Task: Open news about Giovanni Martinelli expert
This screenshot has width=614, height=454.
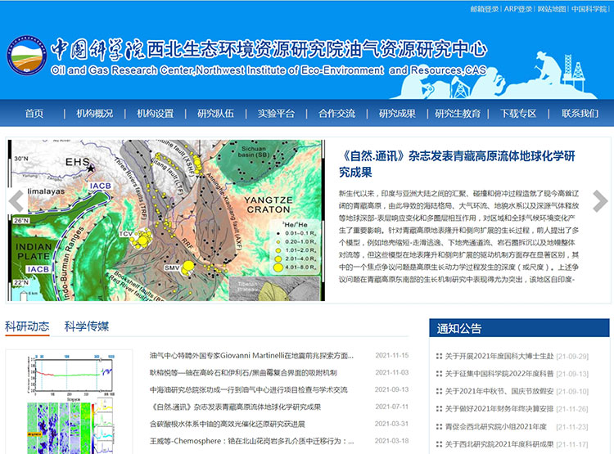Action: pyautogui.click(x=251, y=356)
